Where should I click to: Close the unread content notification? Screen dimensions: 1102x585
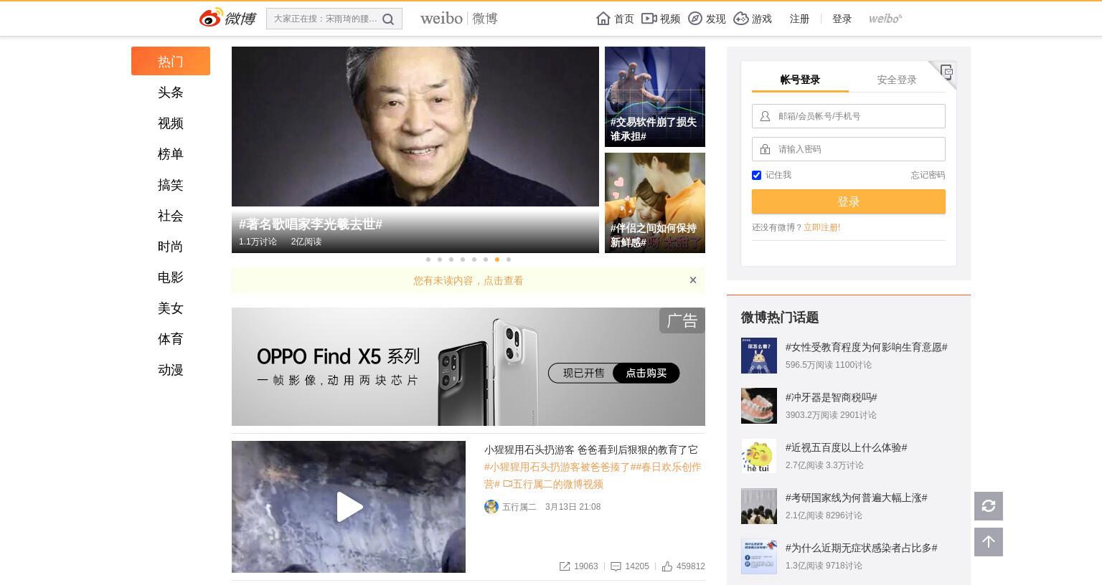[693, 280]
